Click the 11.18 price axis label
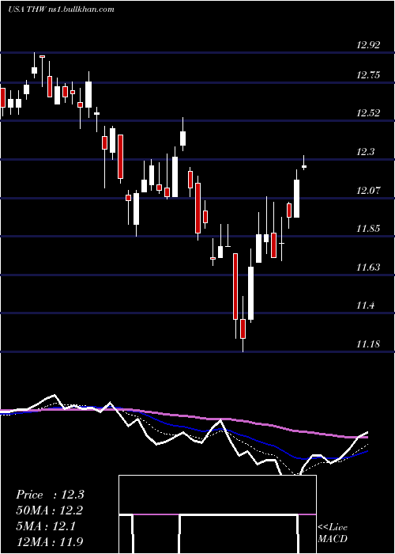Viewport: 395px width, 554px height. tap(369, 343)
